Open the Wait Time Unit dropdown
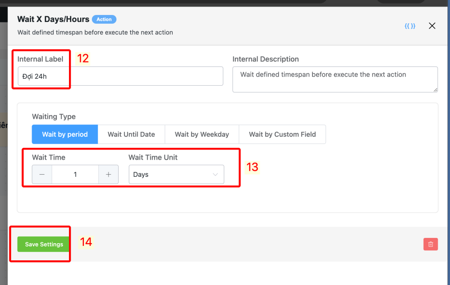 [176, 174]
